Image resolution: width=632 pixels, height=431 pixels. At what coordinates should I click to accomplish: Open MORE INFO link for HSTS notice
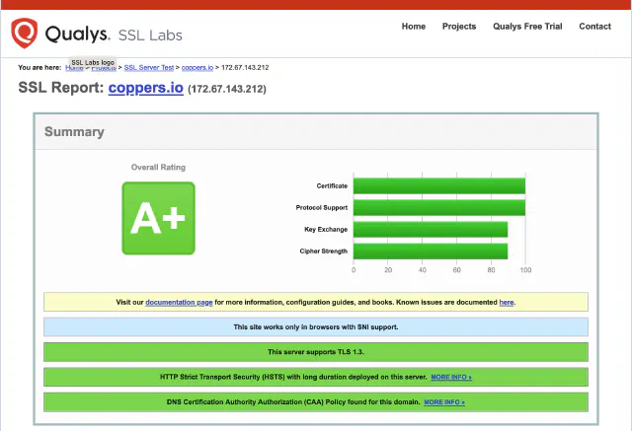[x=451, y=377]
